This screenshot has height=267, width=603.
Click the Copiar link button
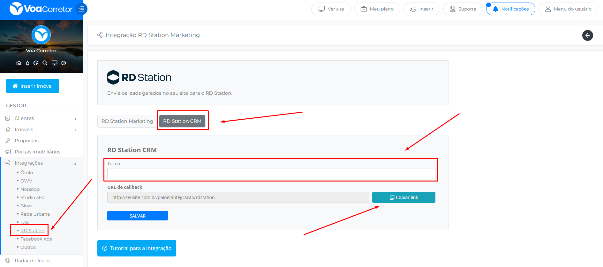[x=403, y=197]
